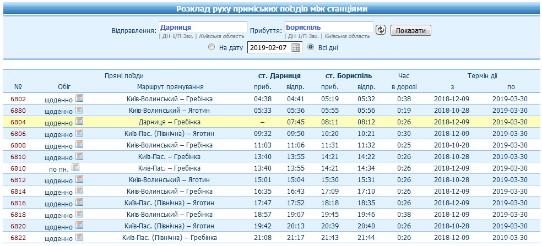Open train number 6818 link
The width and height of the screenshot is (542, 246).
click(x=18, y=215)
